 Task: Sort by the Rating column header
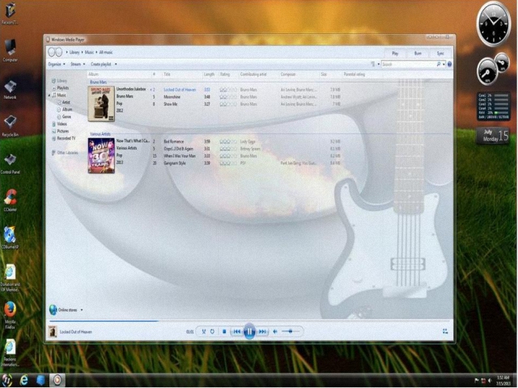point(225,74)
